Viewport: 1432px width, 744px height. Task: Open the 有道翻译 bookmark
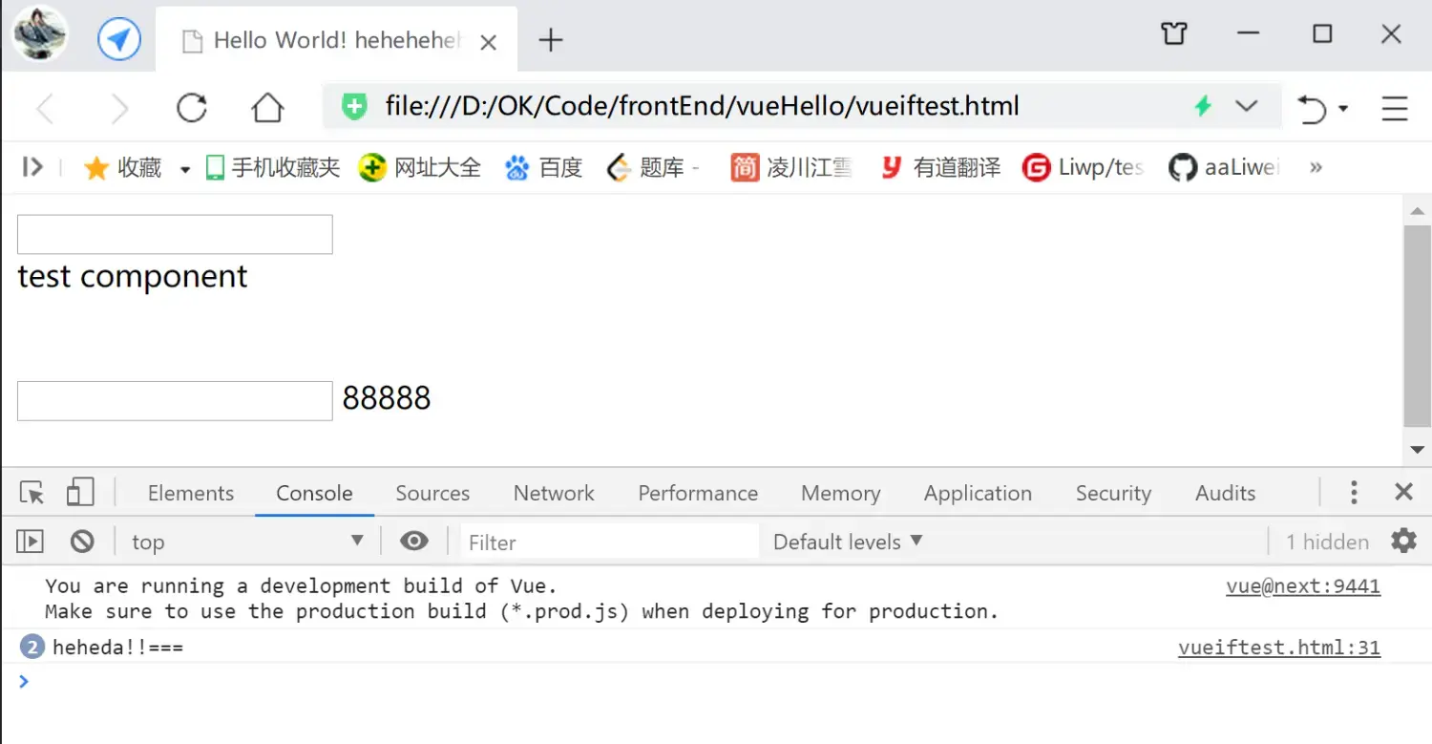940,168
